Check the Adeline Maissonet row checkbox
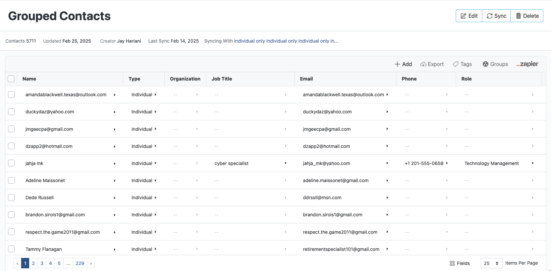Viewport: 551px width, 271px height. [11, 180]
